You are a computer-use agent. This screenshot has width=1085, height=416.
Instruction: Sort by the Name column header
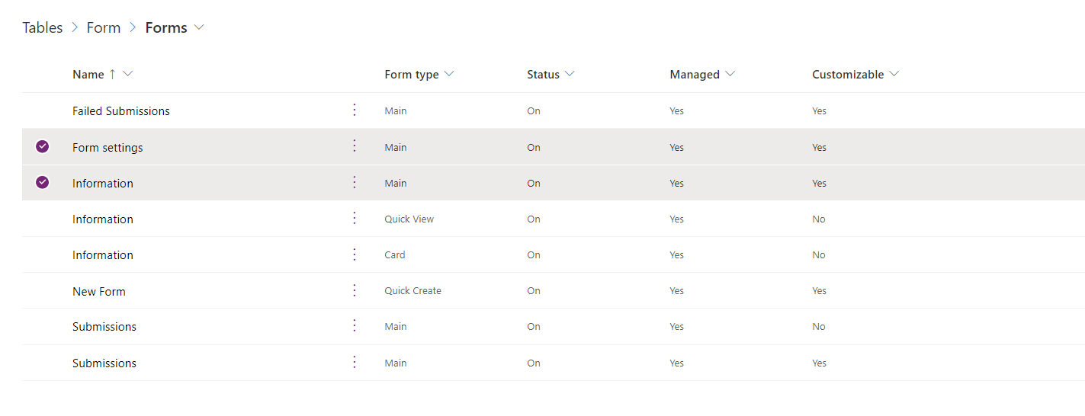tap(88, 75)
